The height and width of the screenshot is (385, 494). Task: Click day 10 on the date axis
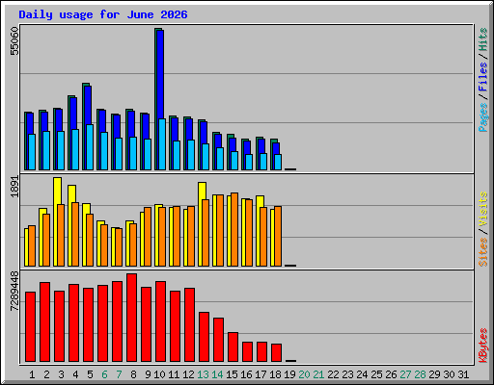(159, 374)
